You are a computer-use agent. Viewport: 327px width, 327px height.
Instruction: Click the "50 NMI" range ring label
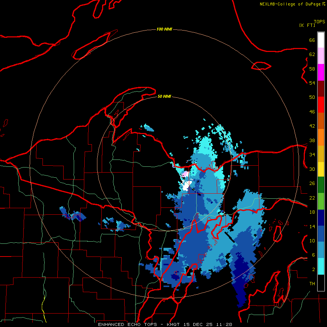[164, 96]
